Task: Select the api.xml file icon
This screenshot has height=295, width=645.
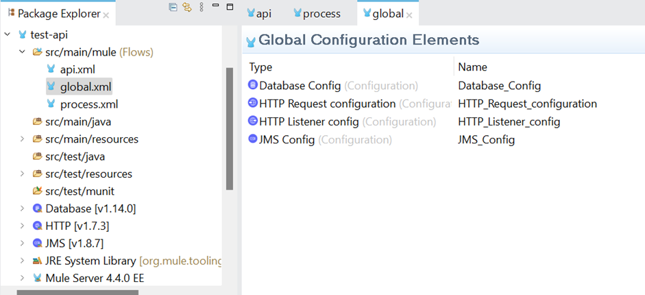Action: 51,69
